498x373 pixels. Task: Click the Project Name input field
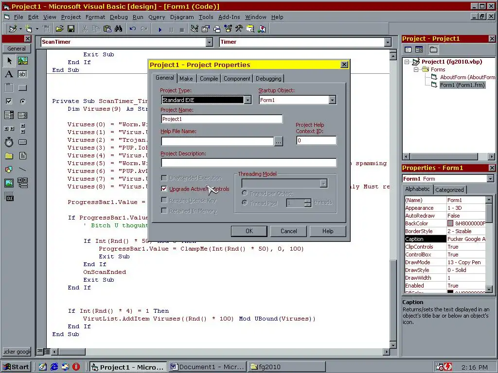click(222, 119)
